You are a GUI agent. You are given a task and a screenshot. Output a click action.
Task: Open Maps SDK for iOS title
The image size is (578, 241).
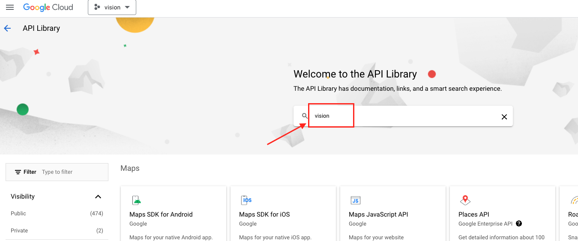[264, 214]
